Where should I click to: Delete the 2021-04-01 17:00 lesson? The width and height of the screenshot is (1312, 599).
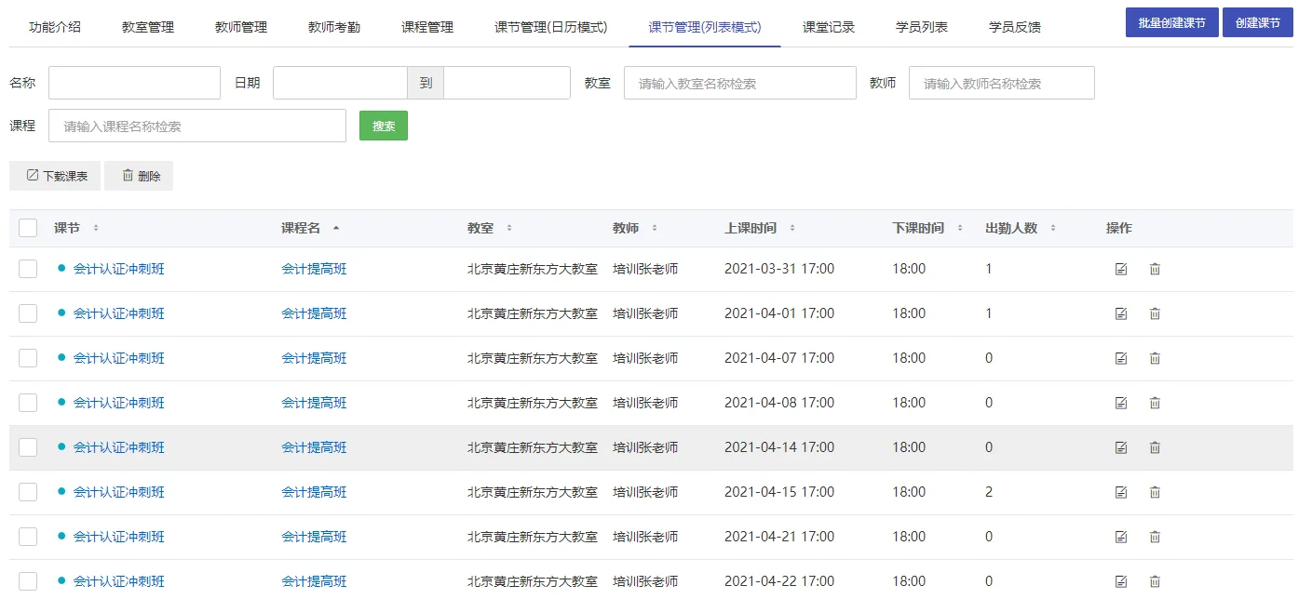click(1155, 314)
